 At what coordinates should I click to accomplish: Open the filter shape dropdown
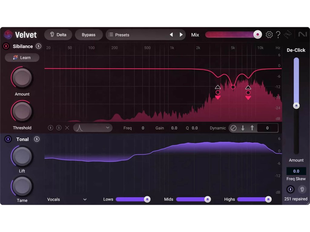tap(93, 128)
